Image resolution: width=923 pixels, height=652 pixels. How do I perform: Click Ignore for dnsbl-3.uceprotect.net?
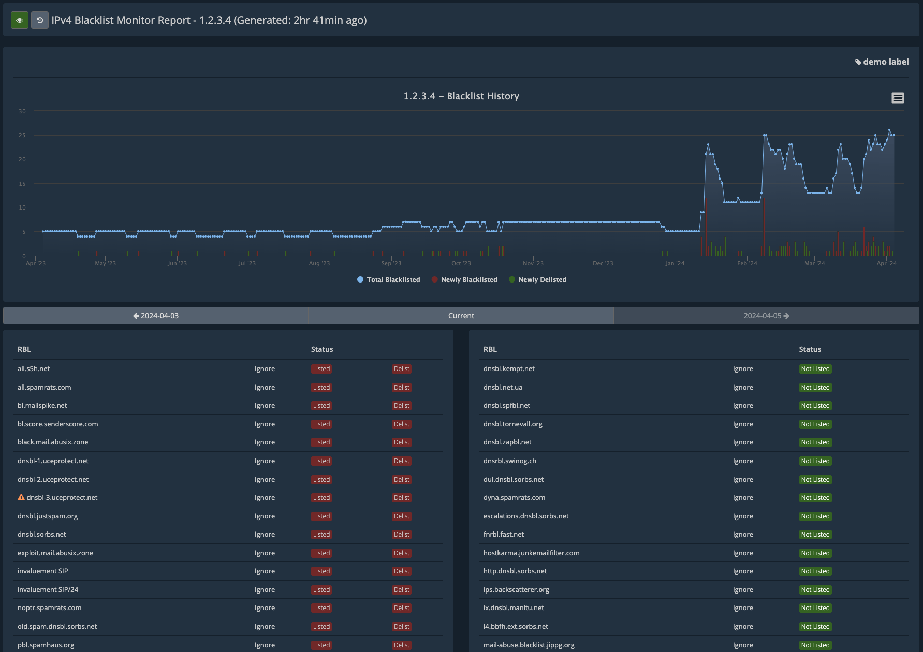[265, 498]
